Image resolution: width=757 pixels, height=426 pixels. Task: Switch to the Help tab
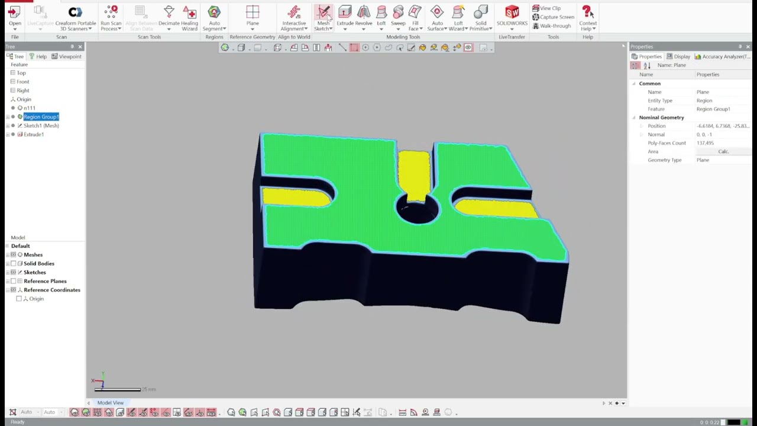point(38,56)
